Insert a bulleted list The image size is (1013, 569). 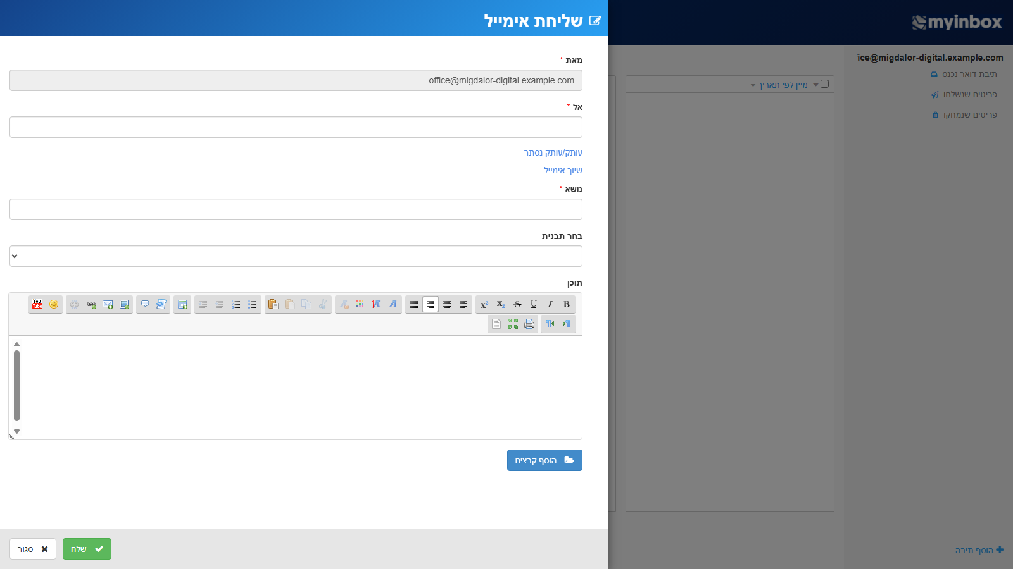253,304
